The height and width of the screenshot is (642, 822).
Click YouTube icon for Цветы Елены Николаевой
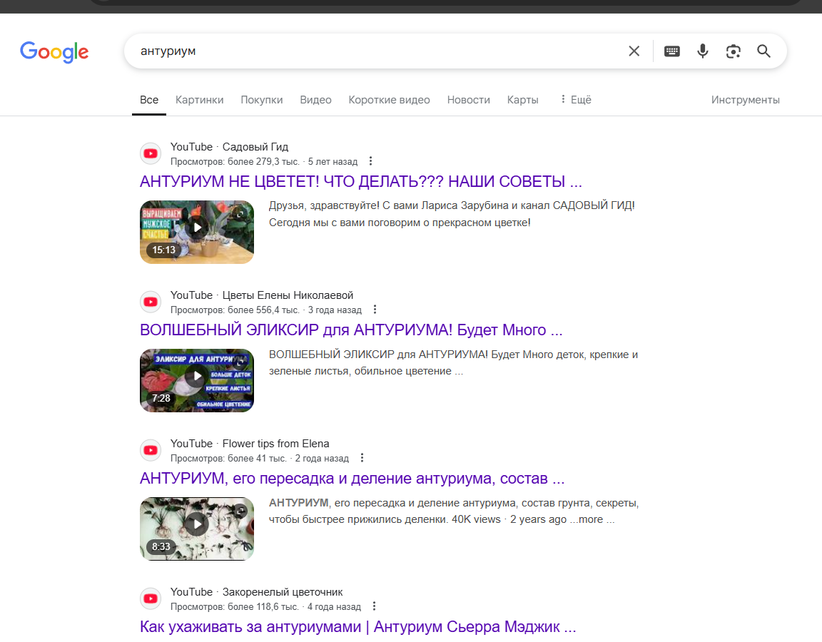coord(151,302)
